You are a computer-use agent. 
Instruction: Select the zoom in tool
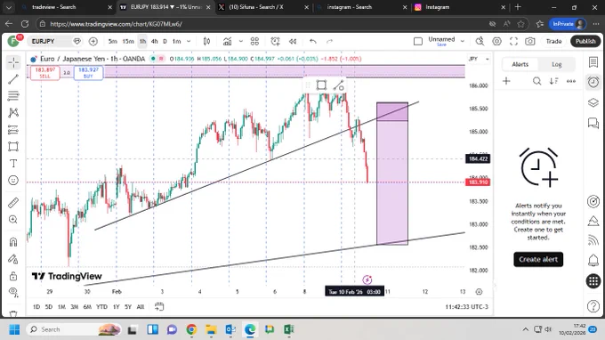pyautogui.click(x=13, y=220)
